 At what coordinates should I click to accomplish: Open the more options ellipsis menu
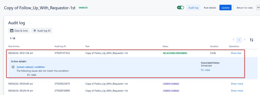pyautogui.click(x=258, y=8)
